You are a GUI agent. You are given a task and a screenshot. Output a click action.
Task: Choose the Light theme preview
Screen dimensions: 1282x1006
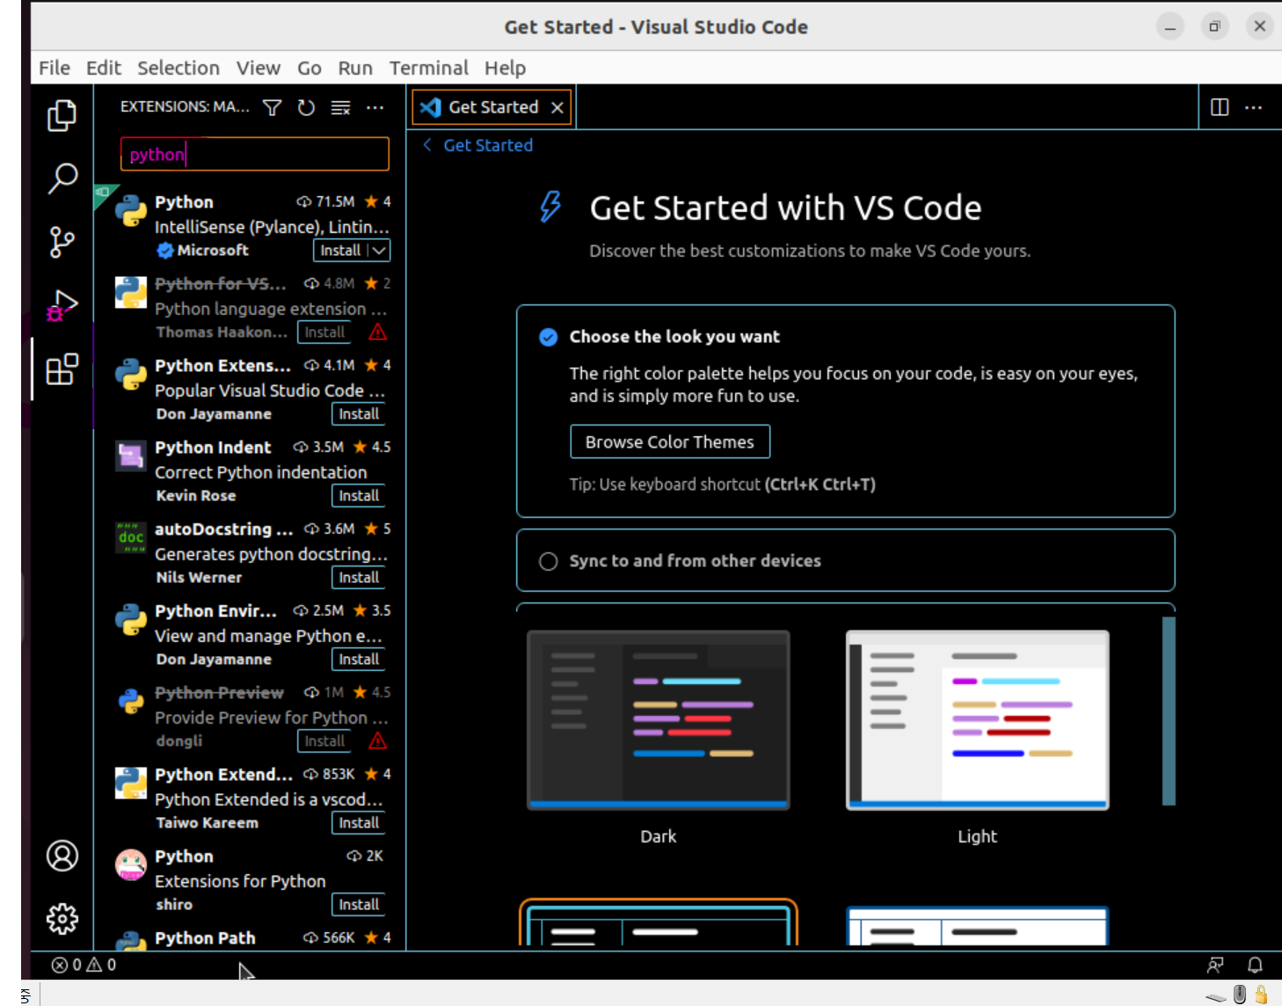tap(977, 720)
